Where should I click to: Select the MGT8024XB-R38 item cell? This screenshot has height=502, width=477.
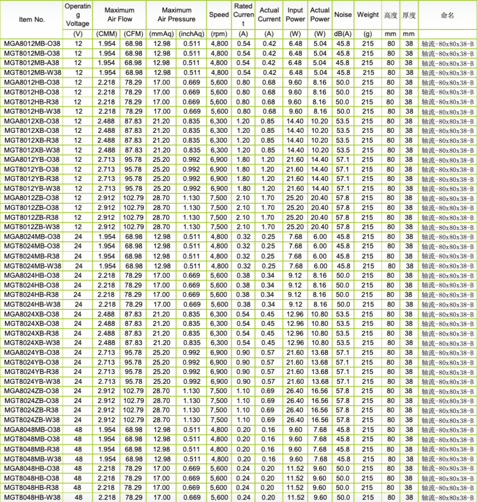point(32,333)
